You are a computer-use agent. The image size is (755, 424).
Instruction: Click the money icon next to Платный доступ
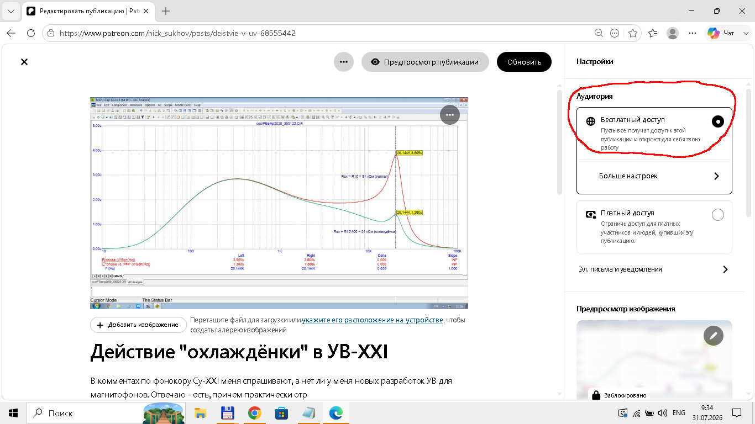pos(590,214)
